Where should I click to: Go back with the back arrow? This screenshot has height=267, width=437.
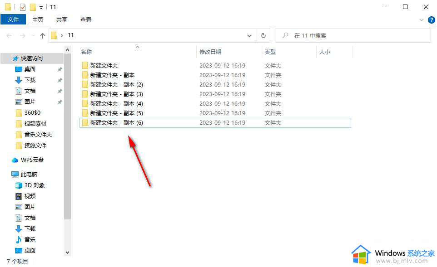click(x=9, y=36)
